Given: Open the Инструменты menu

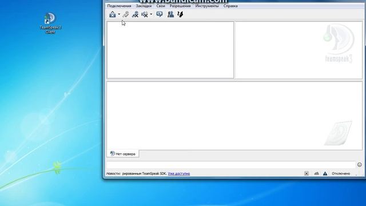Looking at the screenshot, I should click(207, 6).
